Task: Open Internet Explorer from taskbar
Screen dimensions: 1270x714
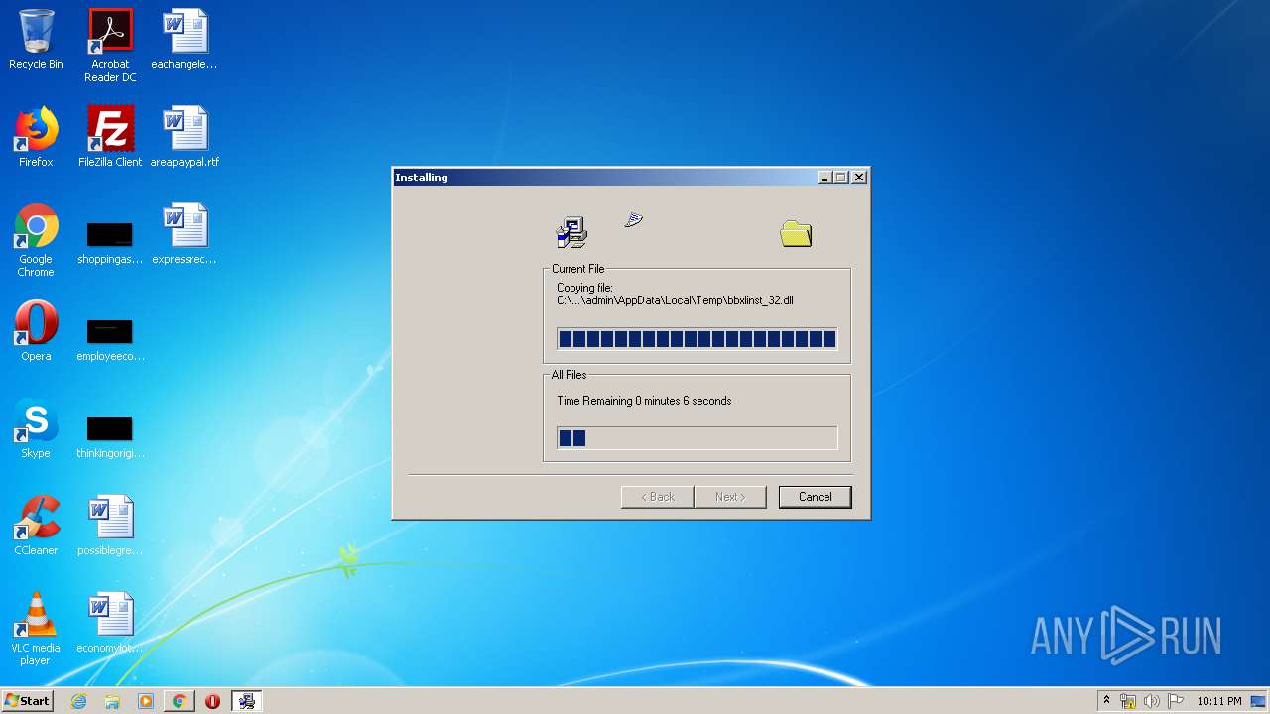Action: [78, 701]
